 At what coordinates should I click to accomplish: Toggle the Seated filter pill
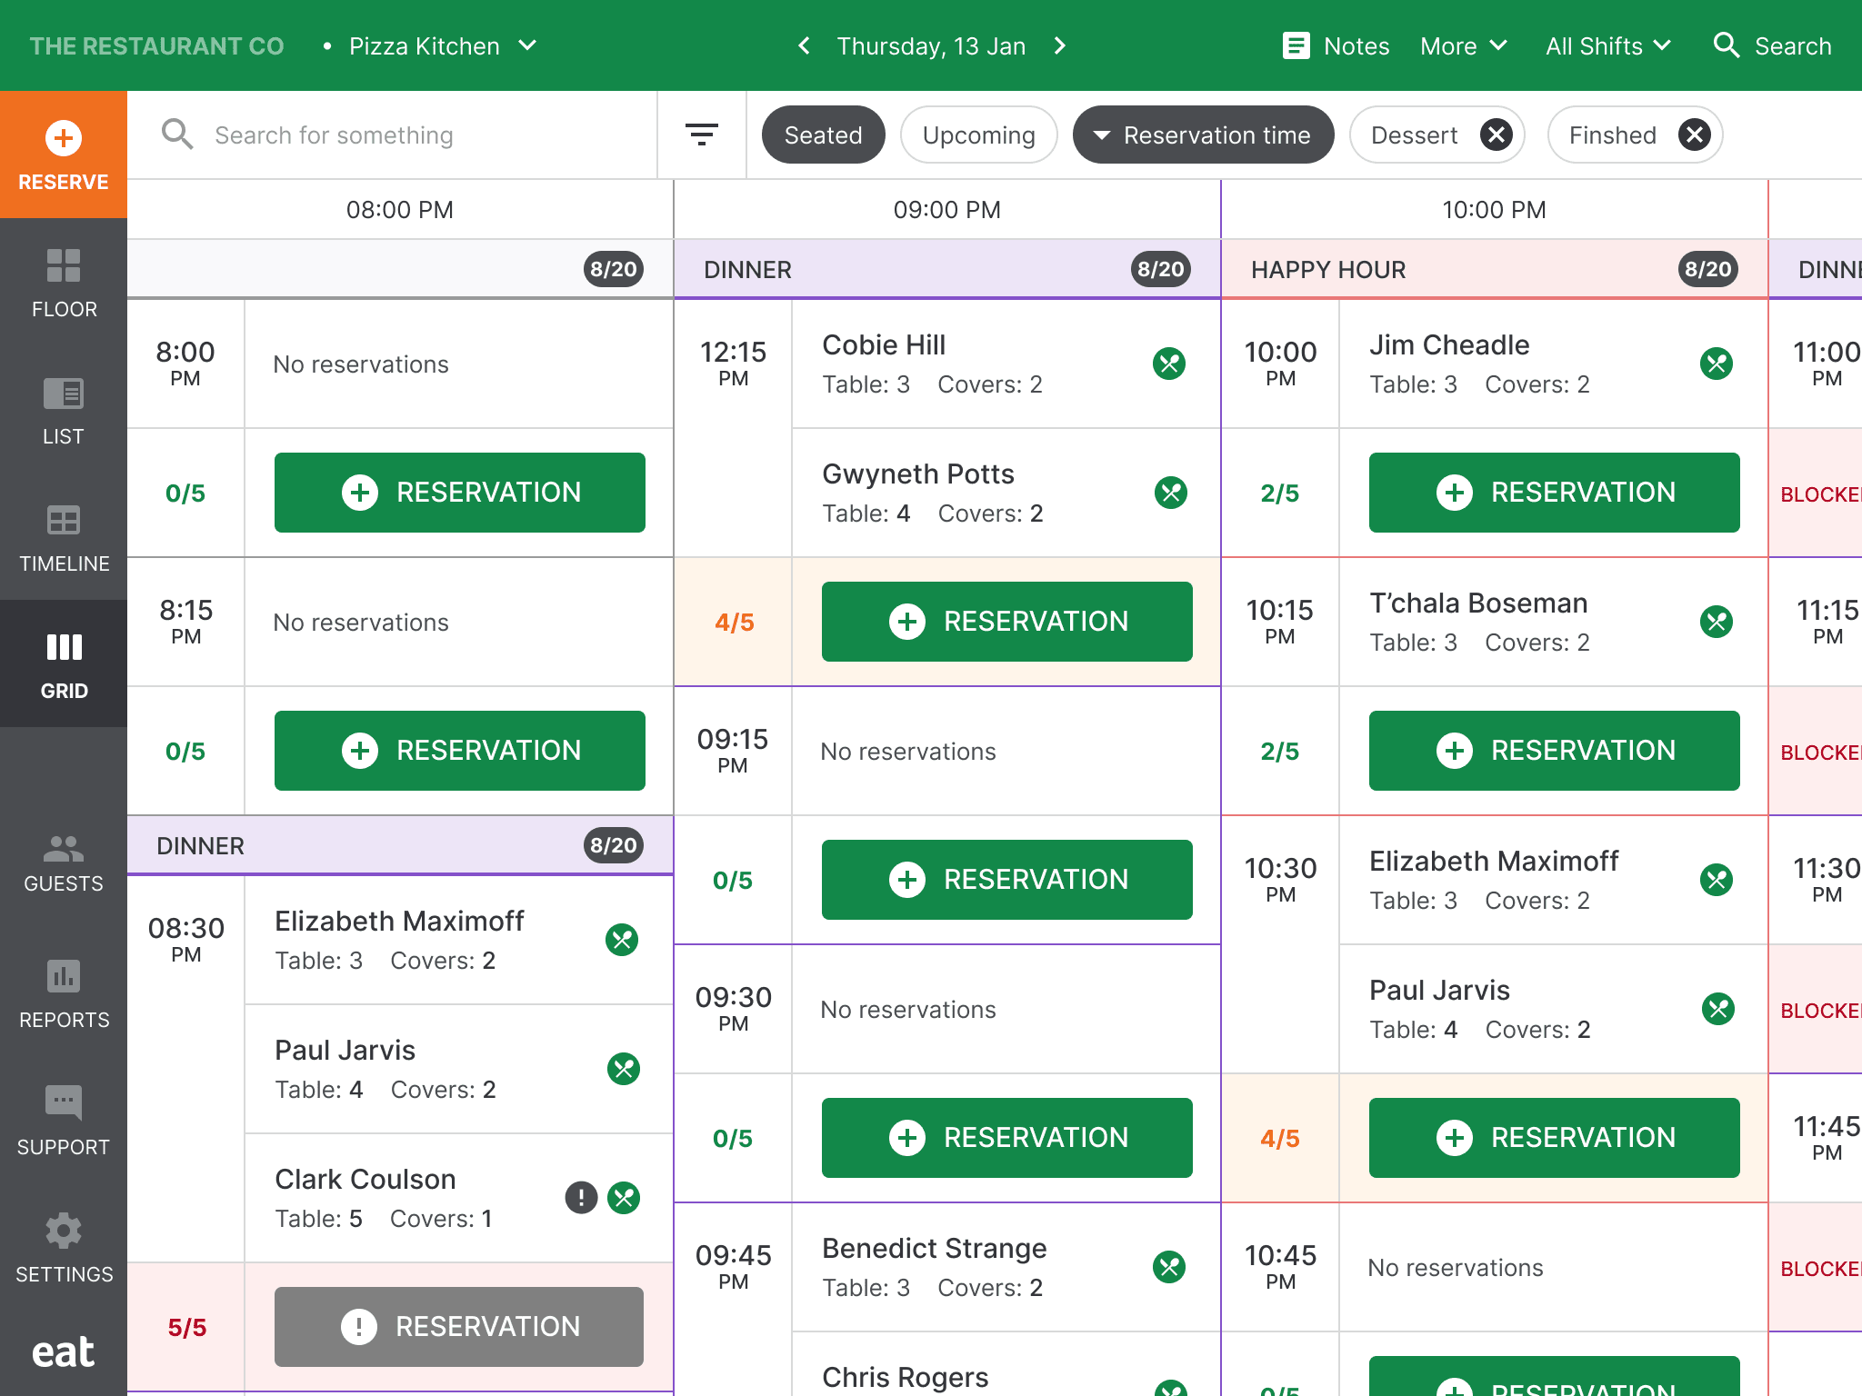pyautogui.click(x=823, y=135)
